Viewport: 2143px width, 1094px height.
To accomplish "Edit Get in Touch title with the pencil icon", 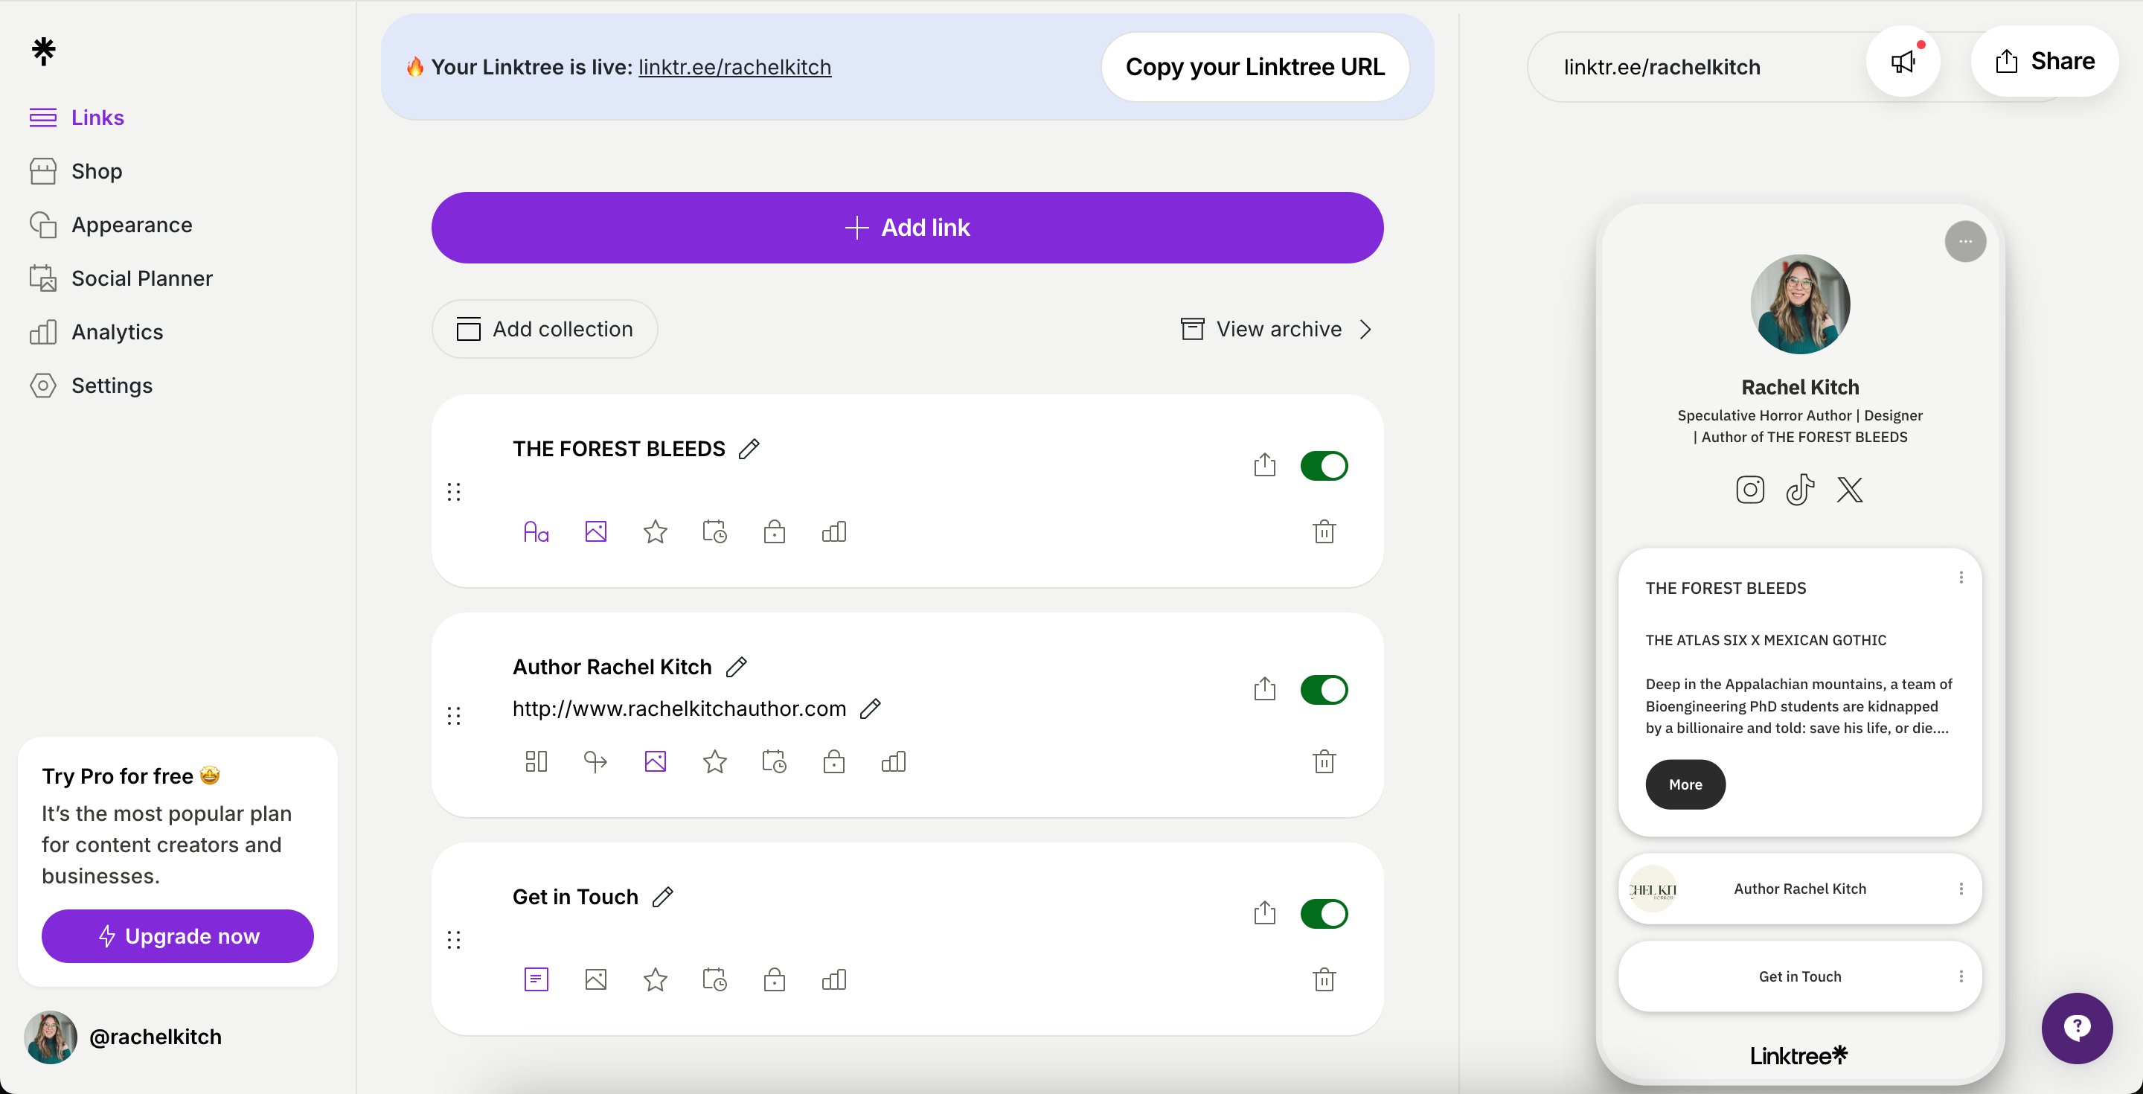I will [662, 897].
